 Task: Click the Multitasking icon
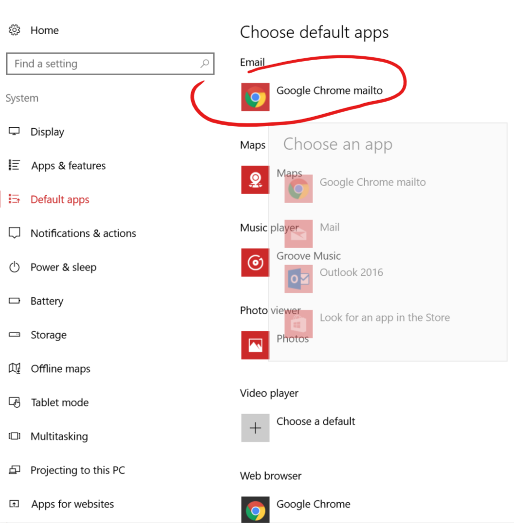click(14, 436)
